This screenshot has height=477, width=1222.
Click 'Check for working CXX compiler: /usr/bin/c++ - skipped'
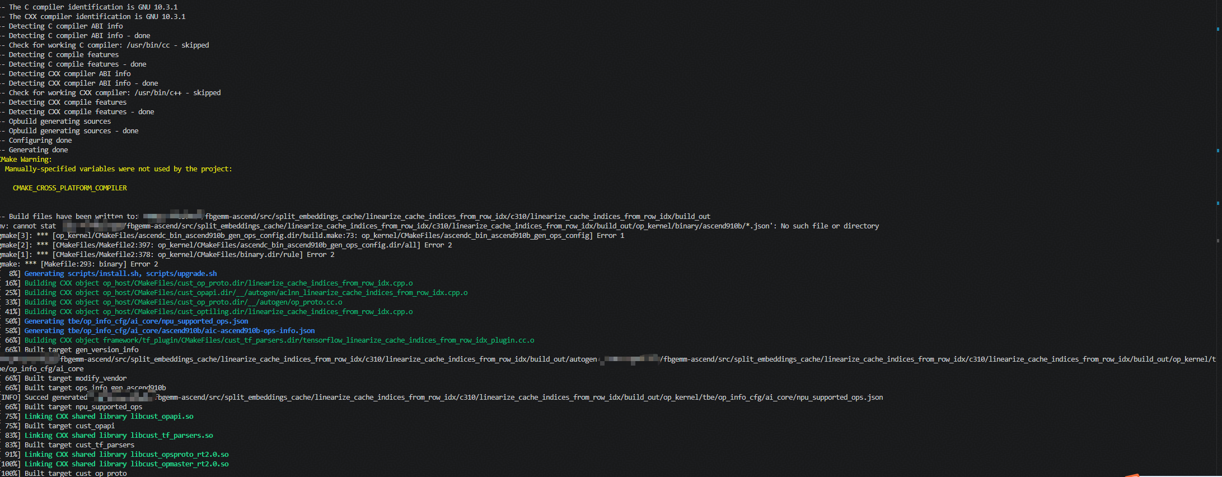pos(110,93)
